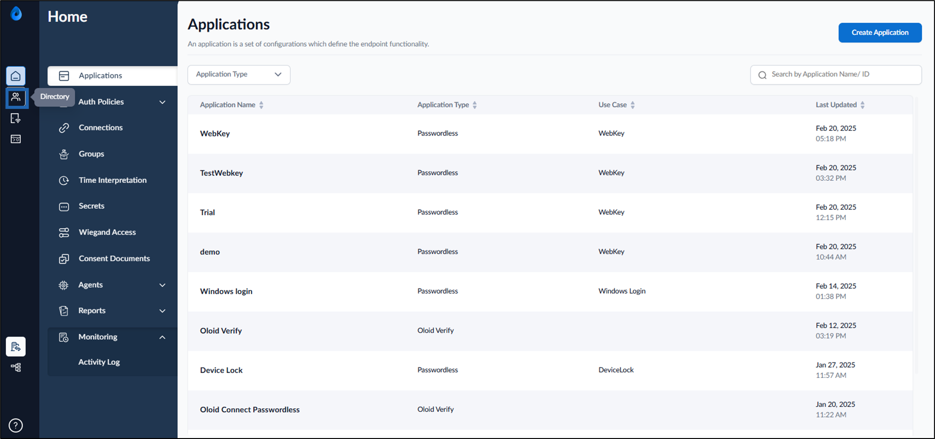Select the Oloid Verify application name
Image resolution: width=935 pixels, height=439 pixels.
tap(221, 331)
